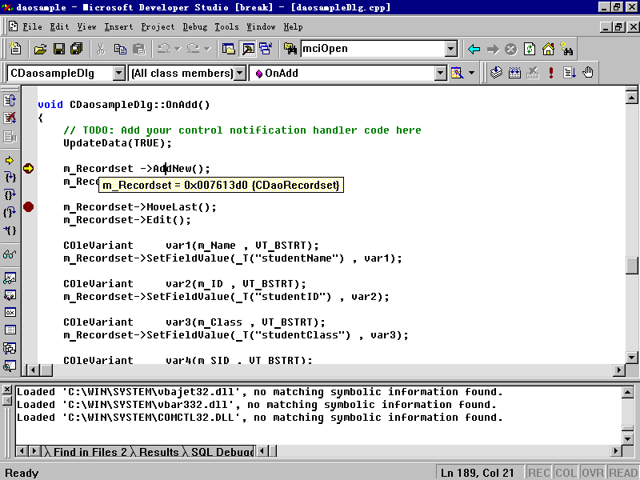Click the WizardBar actions icon
Image resolution: width=640 pixels, height=480 pixels.
coord(457,73)
